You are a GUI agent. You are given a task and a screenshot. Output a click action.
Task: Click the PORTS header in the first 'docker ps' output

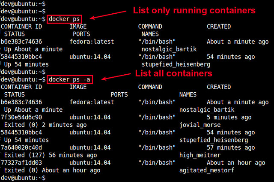tap(81, 34)
